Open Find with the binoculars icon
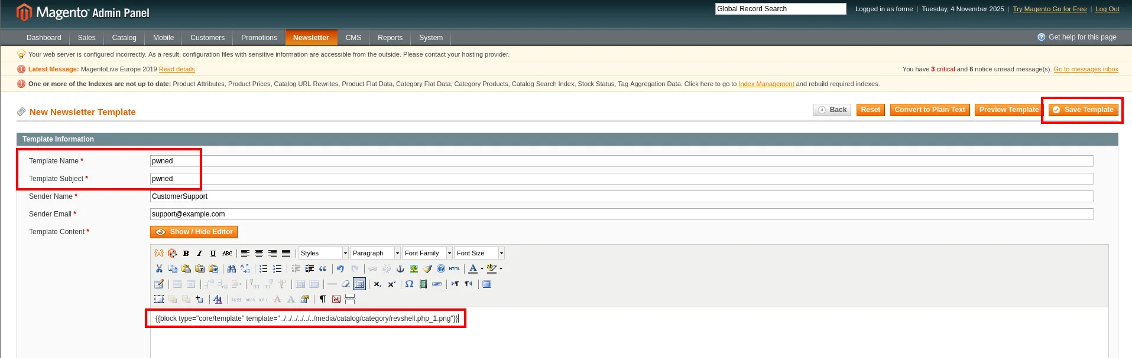 click(x=232, y=268)
